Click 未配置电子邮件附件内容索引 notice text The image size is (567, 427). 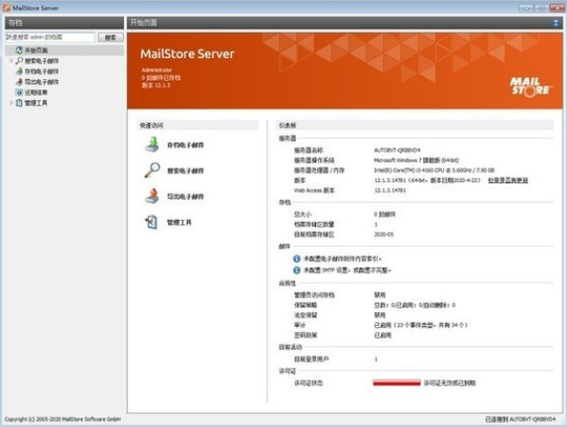[x=342, y=259]
